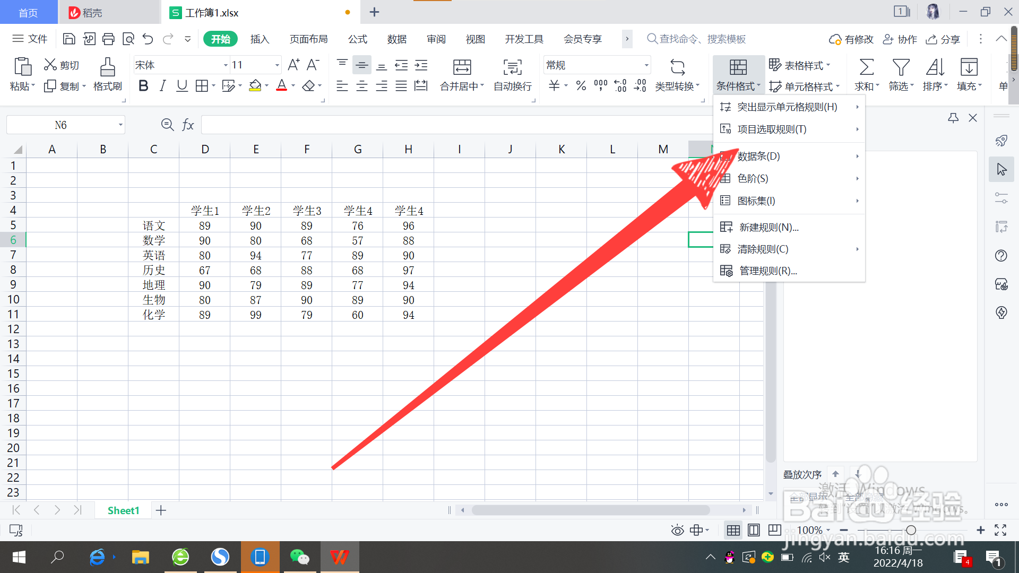The height and width of the screenshot is (573, 1019).
Task: Click the font color A icon
Action: (x=282, y=86)
